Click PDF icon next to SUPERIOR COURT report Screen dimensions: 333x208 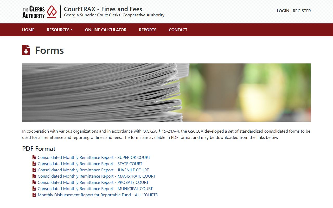(34, 157)
